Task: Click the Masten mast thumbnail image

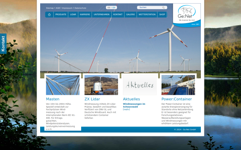Action: 63,85
